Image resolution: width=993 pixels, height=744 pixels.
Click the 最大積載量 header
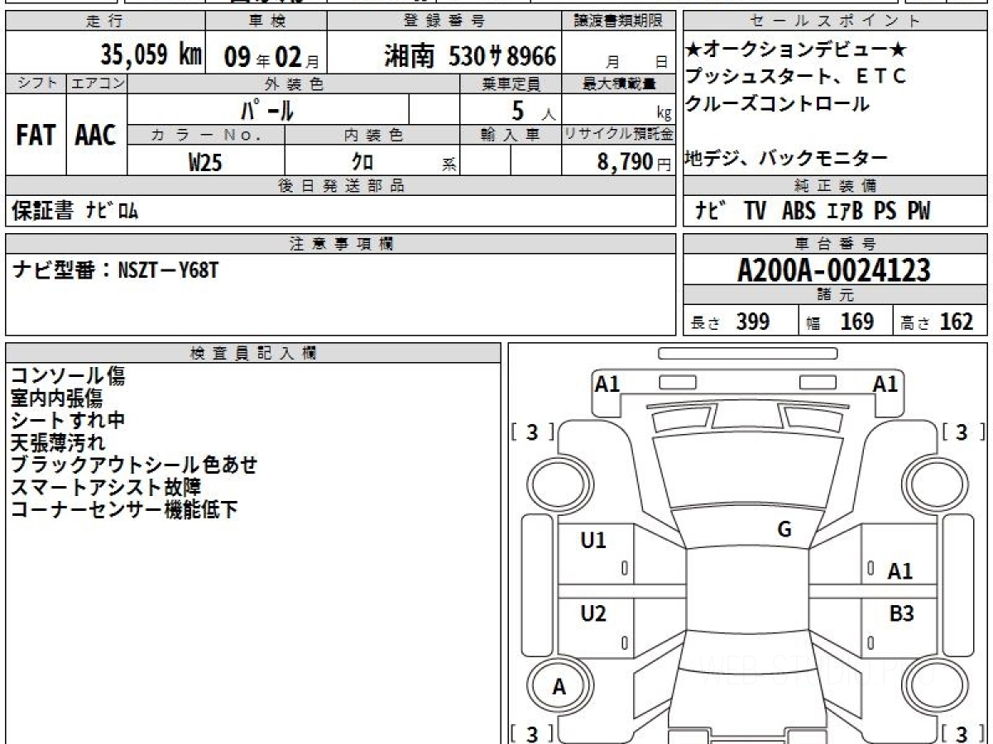619,83
